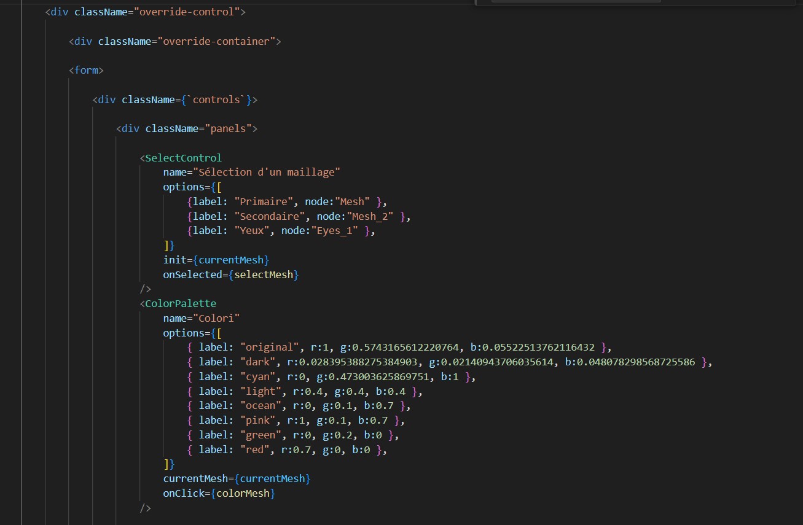This screenshot has height=525, width=803.
Task: Click the ColorPalette component name
Action: tap(181, 303)
